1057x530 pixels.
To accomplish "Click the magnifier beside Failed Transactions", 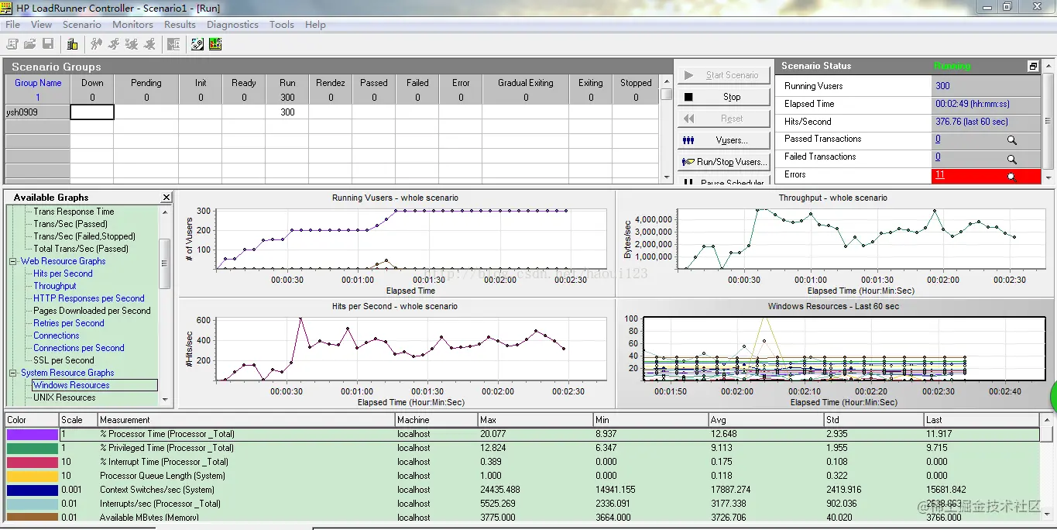I will 1011,159.
